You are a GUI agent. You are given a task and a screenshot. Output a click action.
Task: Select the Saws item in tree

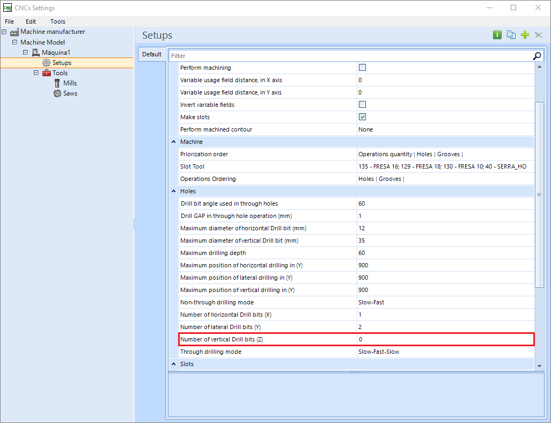pyautogui.click(x=70, y=93)
